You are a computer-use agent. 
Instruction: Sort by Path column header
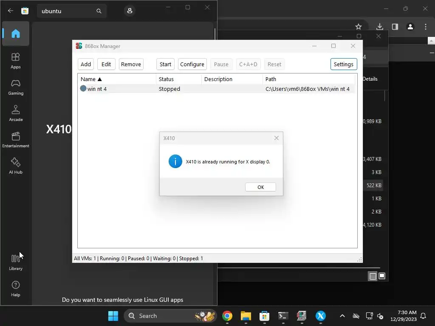tap(309, 79)
